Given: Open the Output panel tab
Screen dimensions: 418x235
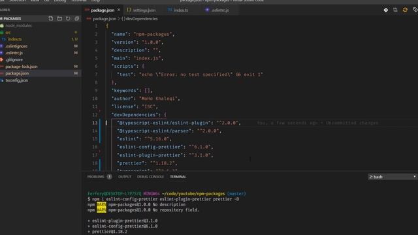Looking at the screenshot, I should click(x=125, y=177).
